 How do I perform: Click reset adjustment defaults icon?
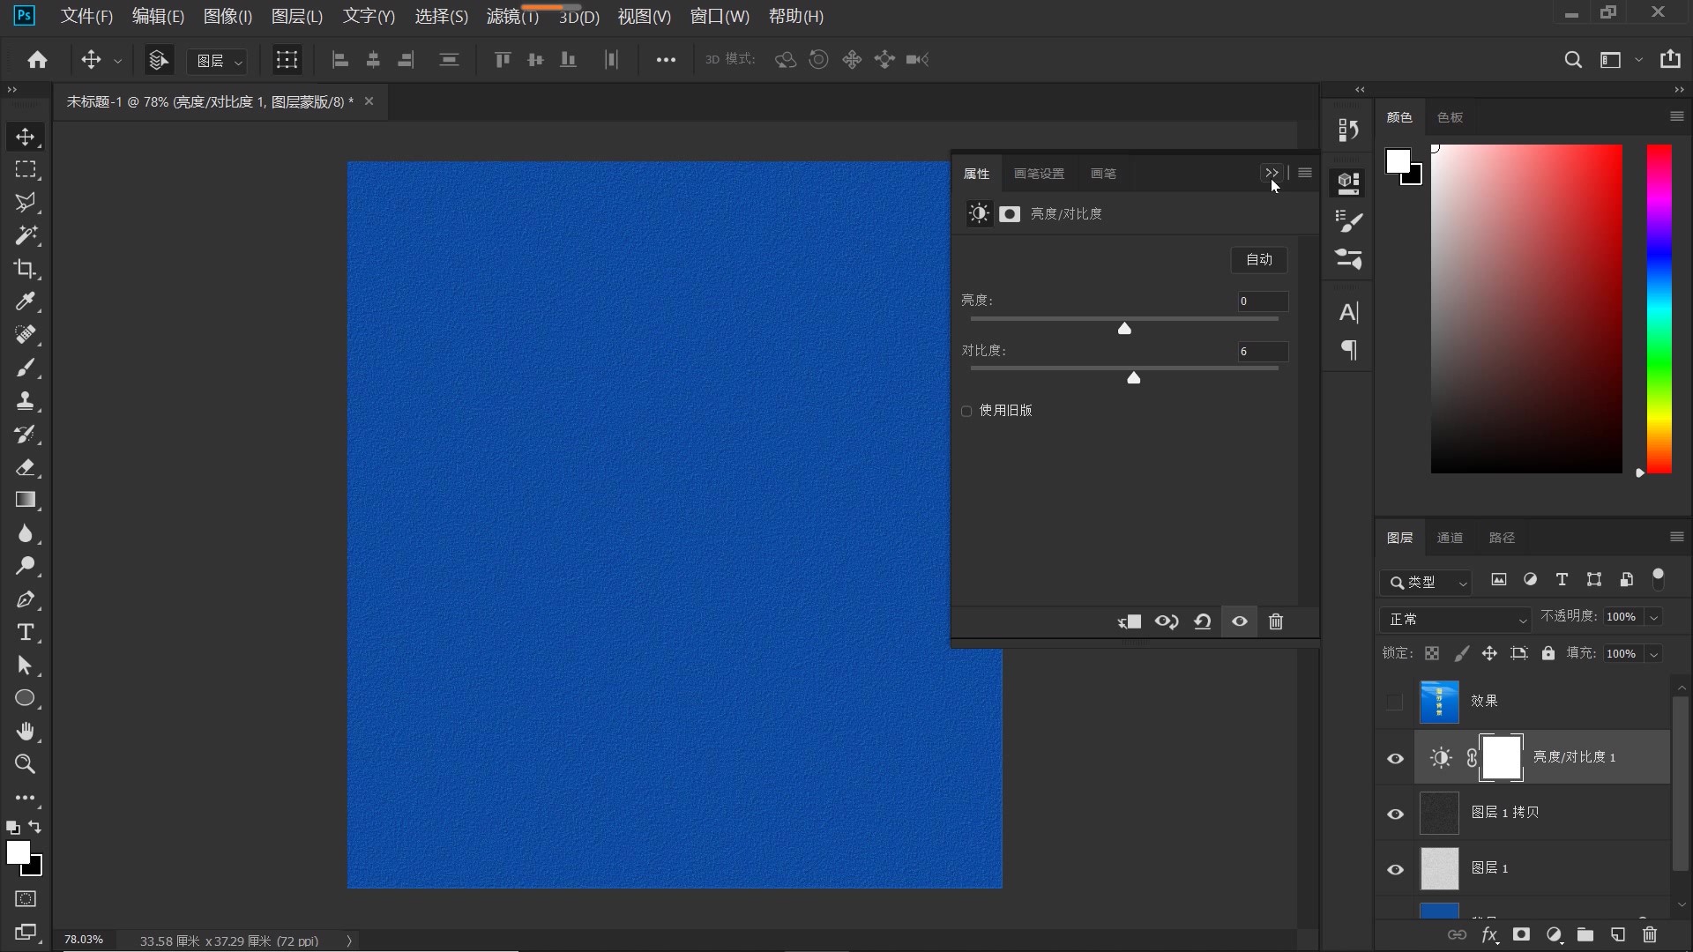pyautogui.click(x=1202, y=621)
